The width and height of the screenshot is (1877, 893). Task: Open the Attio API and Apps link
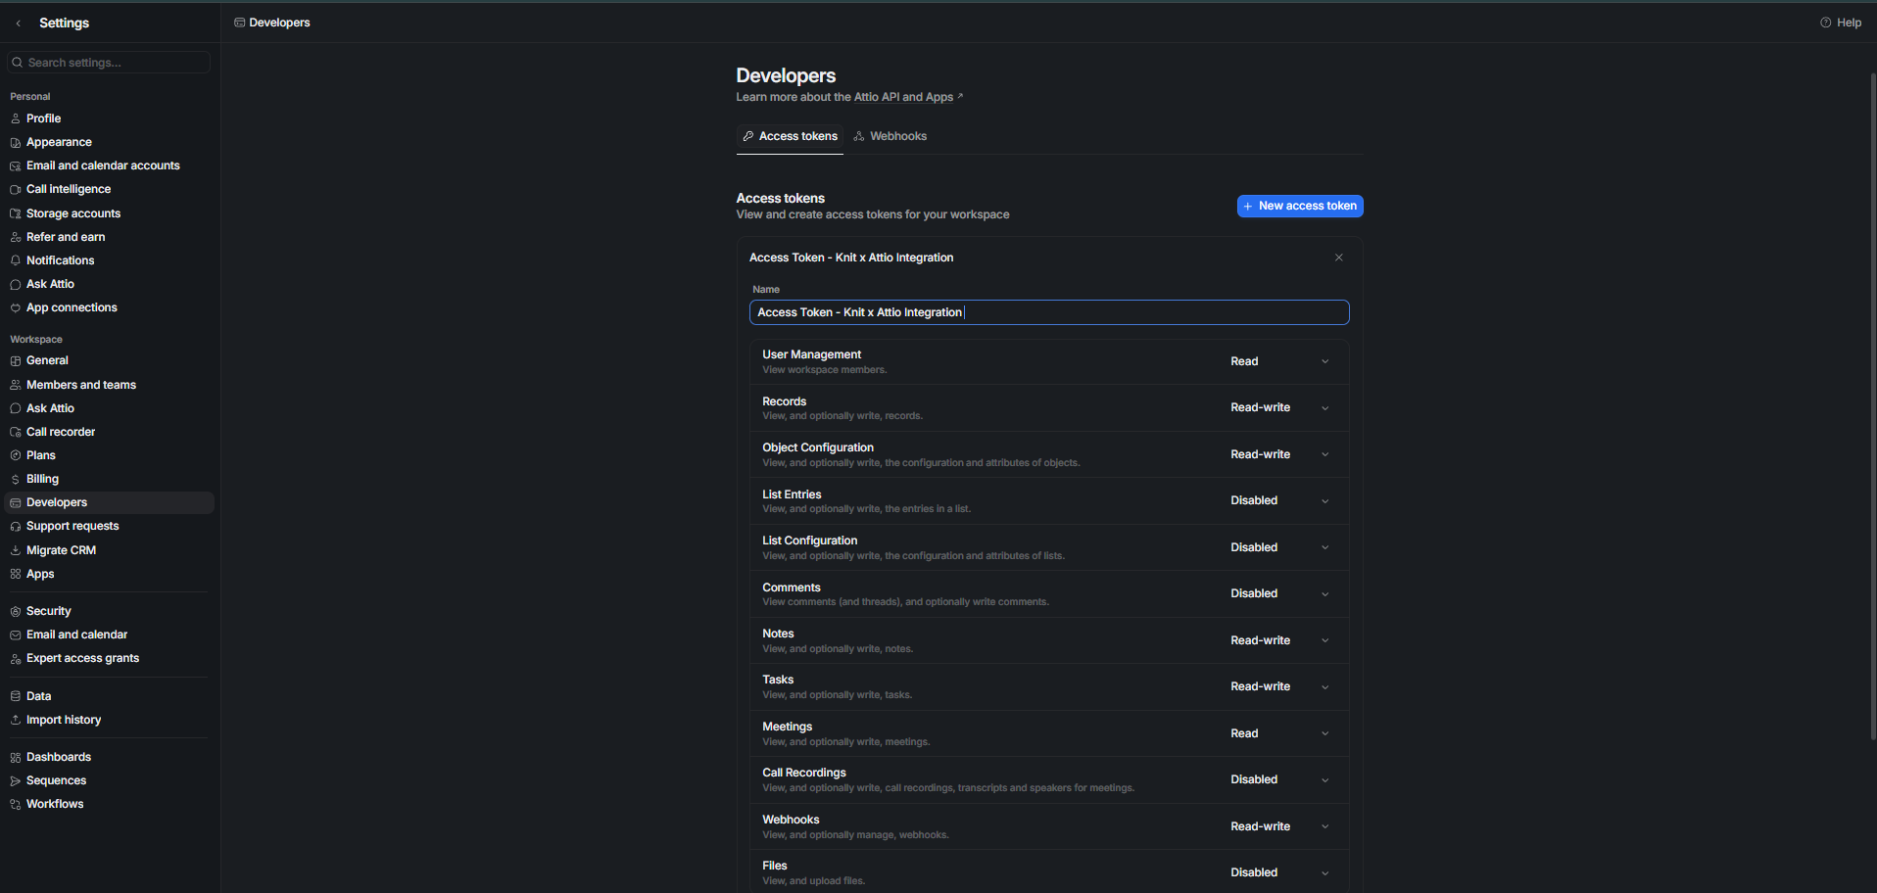point(908,97)
